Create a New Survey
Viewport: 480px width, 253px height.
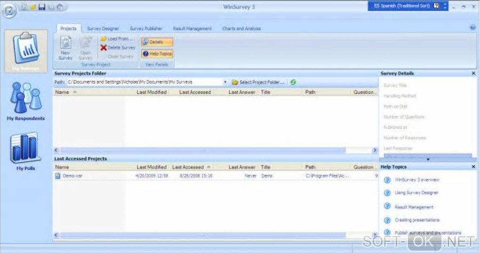point(65,48)
